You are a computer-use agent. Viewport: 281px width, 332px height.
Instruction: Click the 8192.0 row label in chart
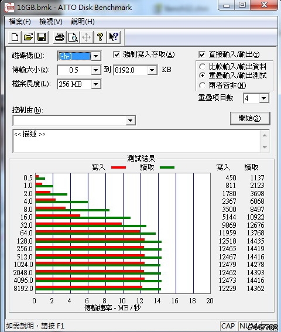coord(23,289)
